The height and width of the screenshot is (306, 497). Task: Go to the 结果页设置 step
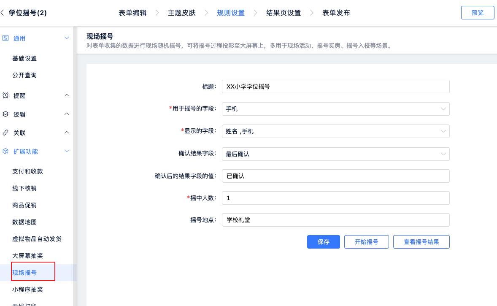[x=284, y=13]
